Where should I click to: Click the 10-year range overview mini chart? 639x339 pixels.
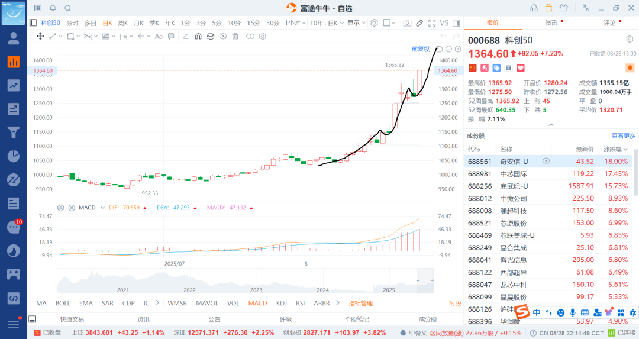point(245,281)
